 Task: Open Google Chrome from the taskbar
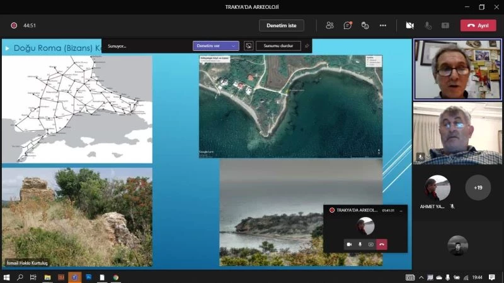115,277
